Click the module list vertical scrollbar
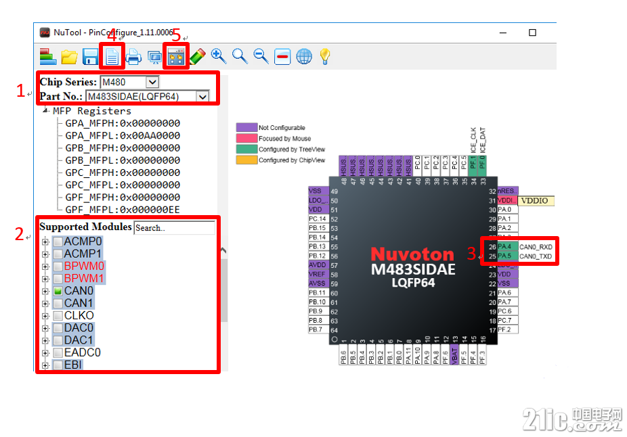 pos(224,290)
